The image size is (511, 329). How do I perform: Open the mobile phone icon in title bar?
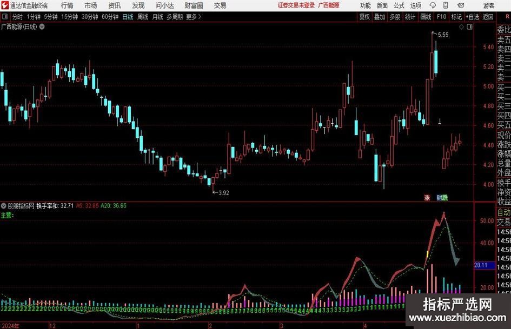coord(446,5)
